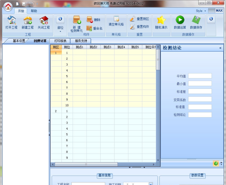The width and height of the screenshot is (226, 185).
Task: Click the grid vertical scrollbar down arrow
Action: click(158, 160)
